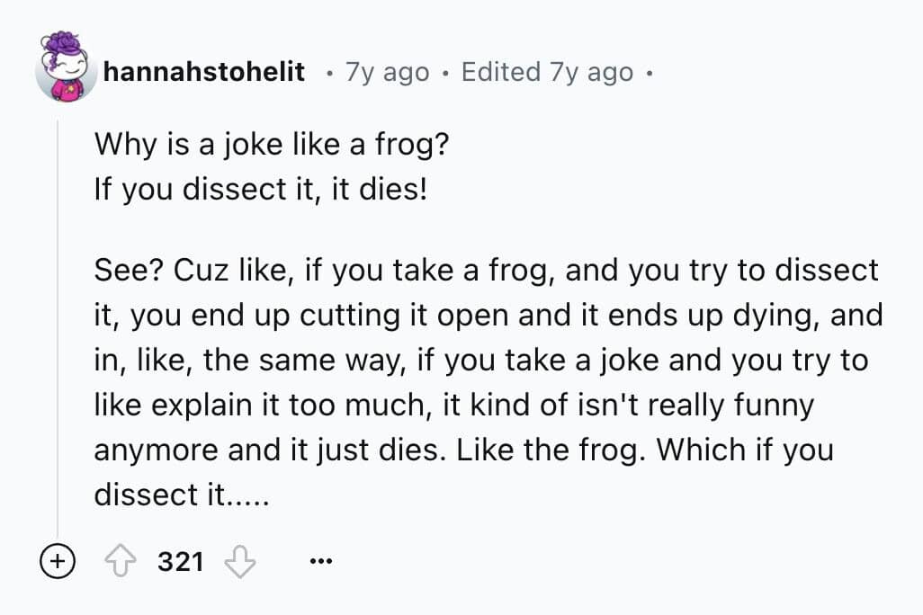The image size is (923, 615).
Task: Click the final line "dissect it....."
Action: pyautogui.click(x=181, y=495)
